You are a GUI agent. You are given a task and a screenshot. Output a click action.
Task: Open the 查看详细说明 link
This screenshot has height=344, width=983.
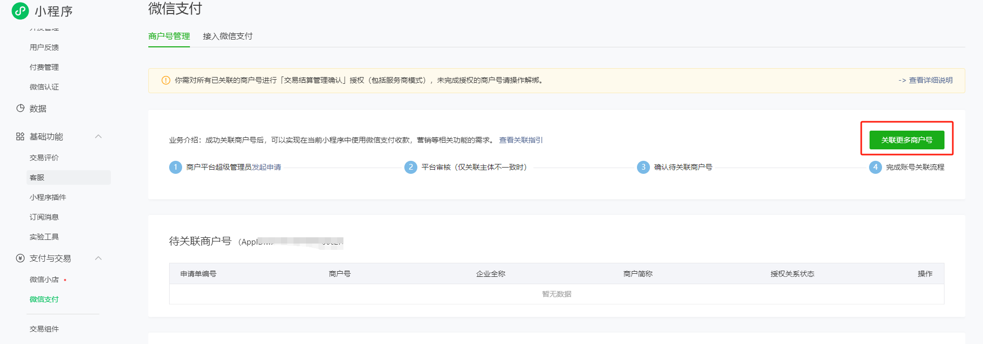click(x=930, y=80)
